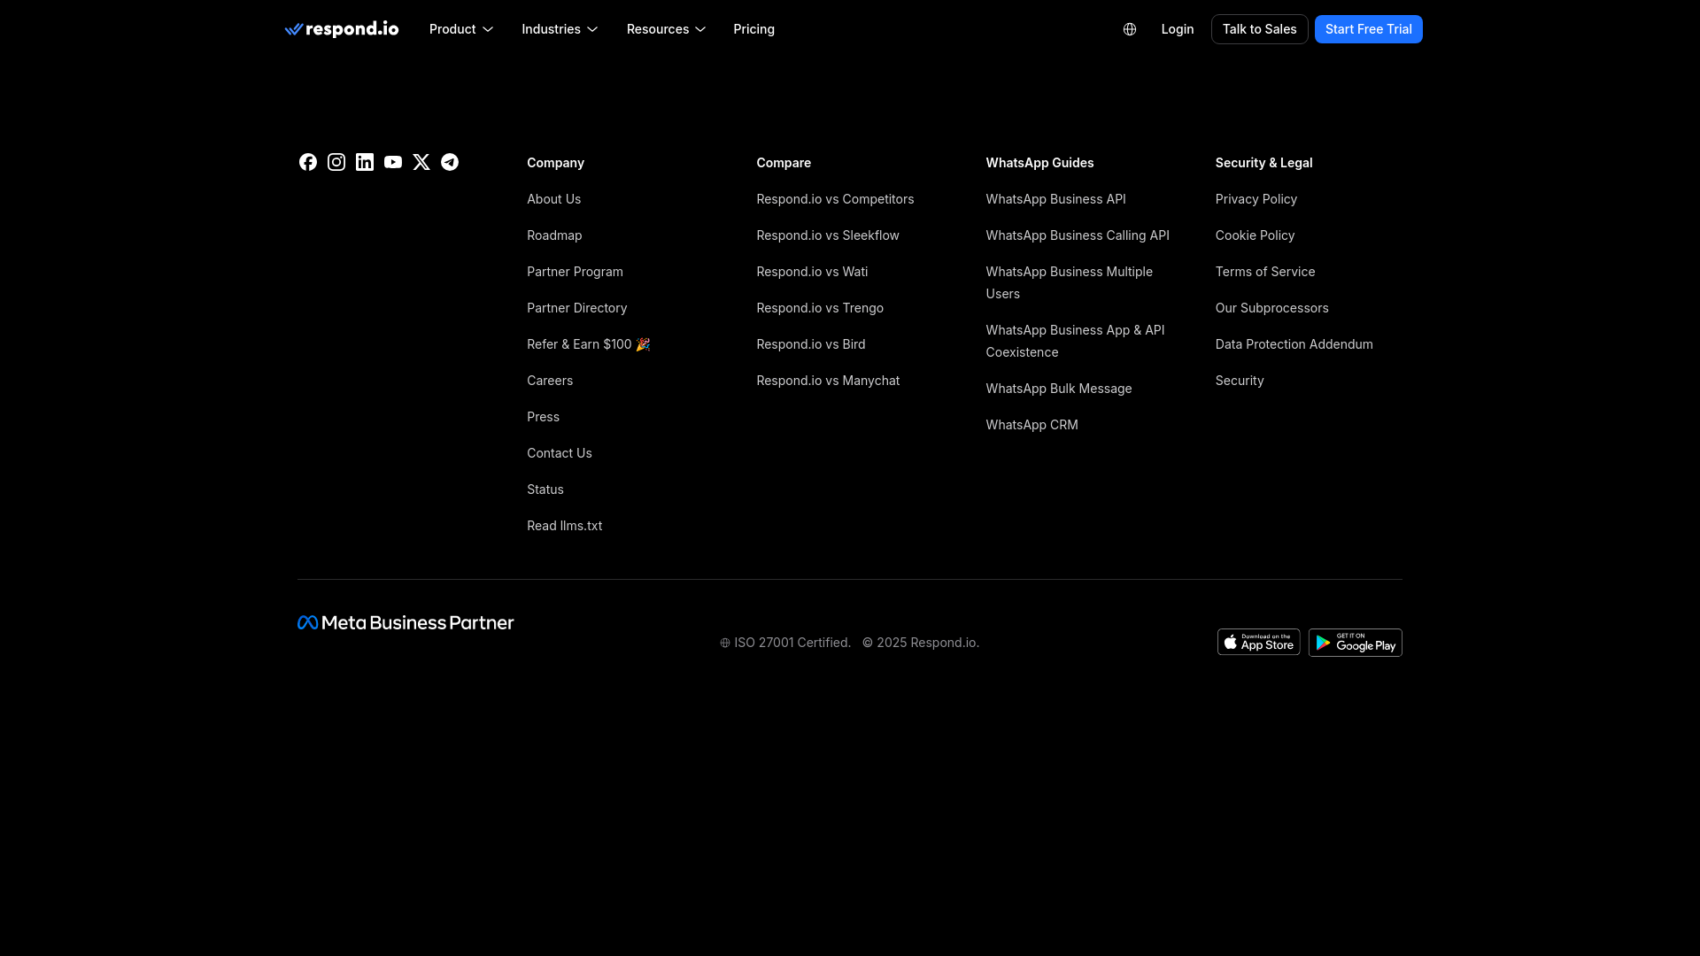
Task: Click the Start Free Trial button
Action: 1369,29
